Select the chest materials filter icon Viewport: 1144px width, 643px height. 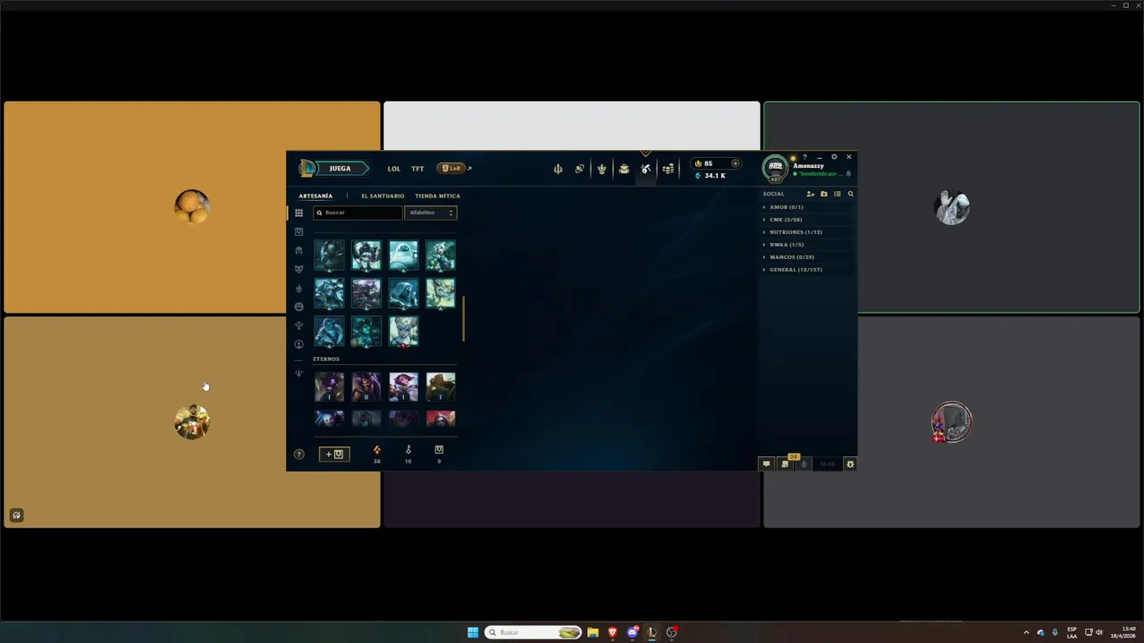[x=299, y=232]
